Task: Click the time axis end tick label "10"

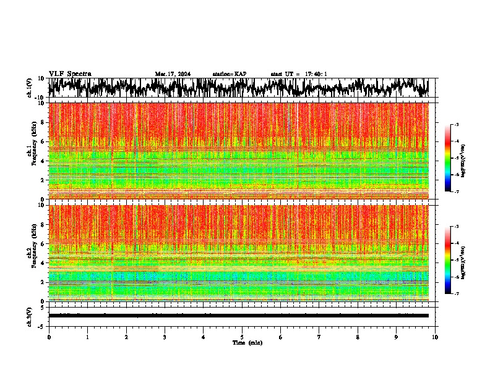Action: point(435,337)
